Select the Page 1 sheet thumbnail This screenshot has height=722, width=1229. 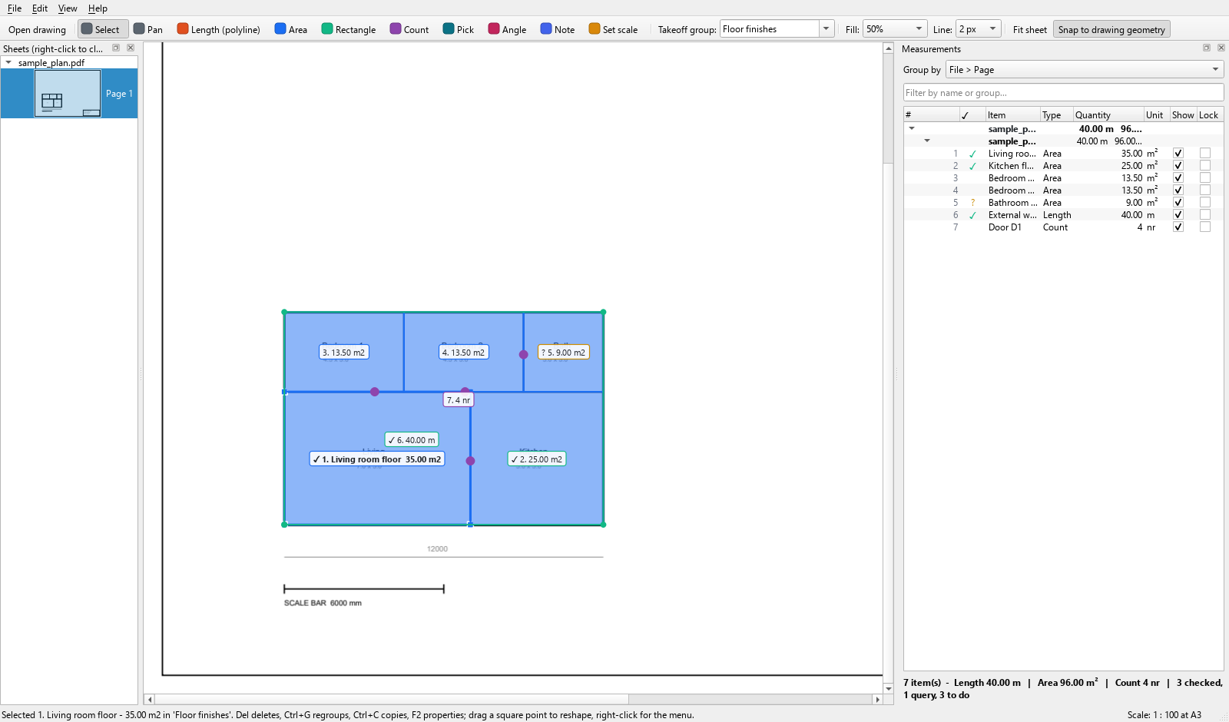coord(69,94)
